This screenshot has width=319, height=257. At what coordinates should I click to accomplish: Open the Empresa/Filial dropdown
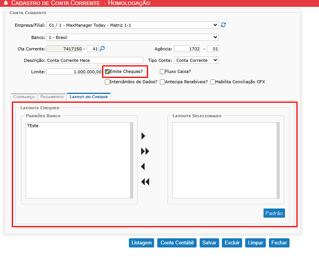(132, 25)
